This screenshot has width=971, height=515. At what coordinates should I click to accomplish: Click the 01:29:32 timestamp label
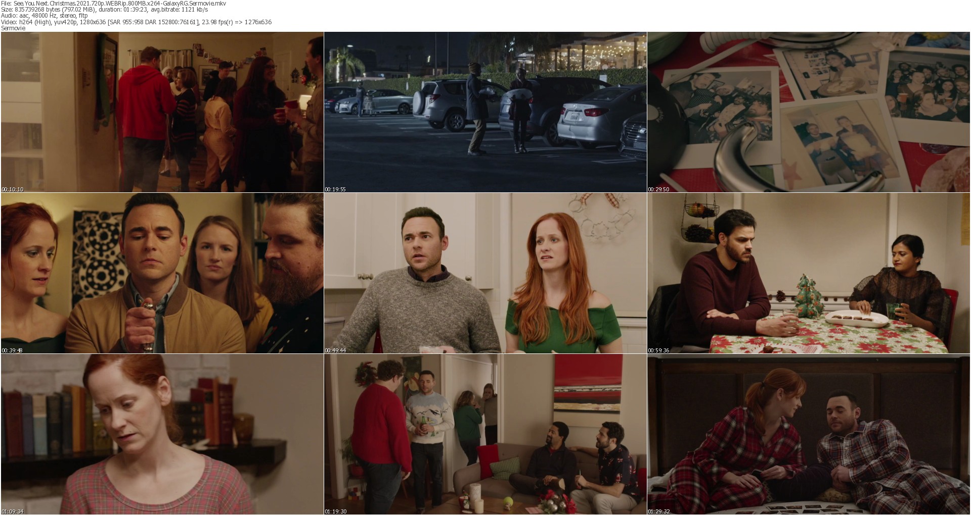(658, 511)
